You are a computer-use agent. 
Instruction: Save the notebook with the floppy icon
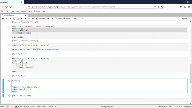[x=3, y=19]
